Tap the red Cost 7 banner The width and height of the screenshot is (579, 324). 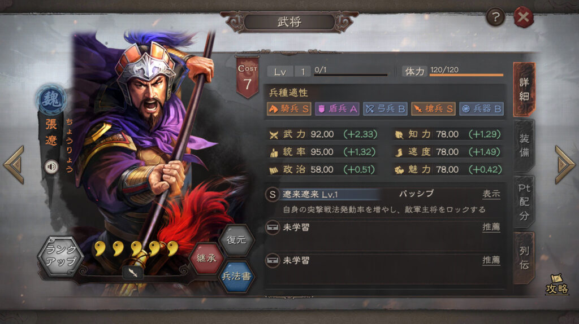[x=247, y=78]
